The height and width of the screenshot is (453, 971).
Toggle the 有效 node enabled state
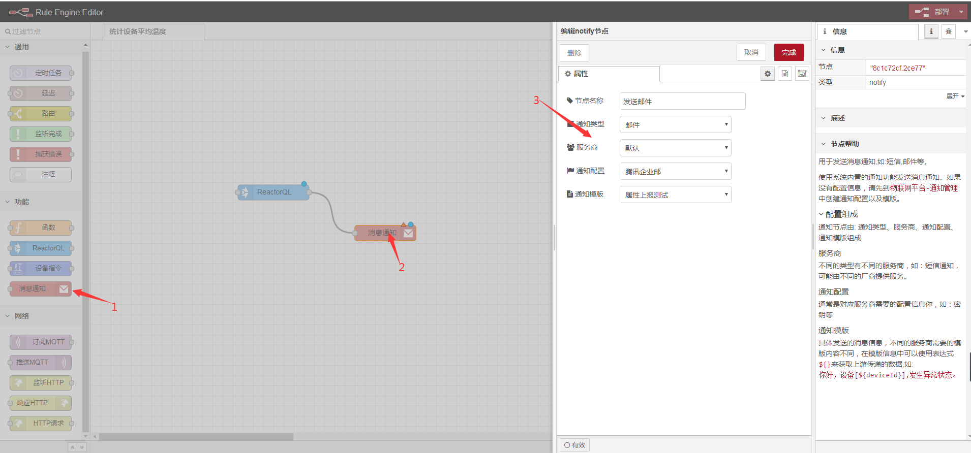pos(574,445)
